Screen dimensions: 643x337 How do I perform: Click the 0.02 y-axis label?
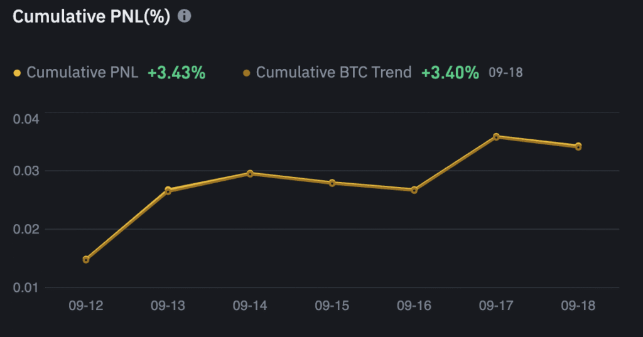pyautogui.click(x=26, y=229)
